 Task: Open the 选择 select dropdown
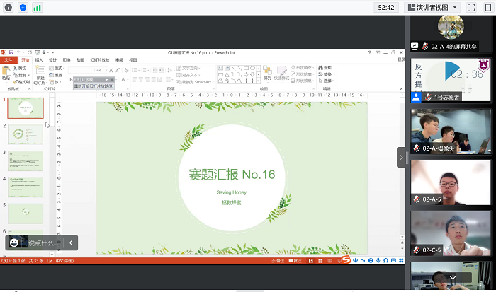click(327, 81)
